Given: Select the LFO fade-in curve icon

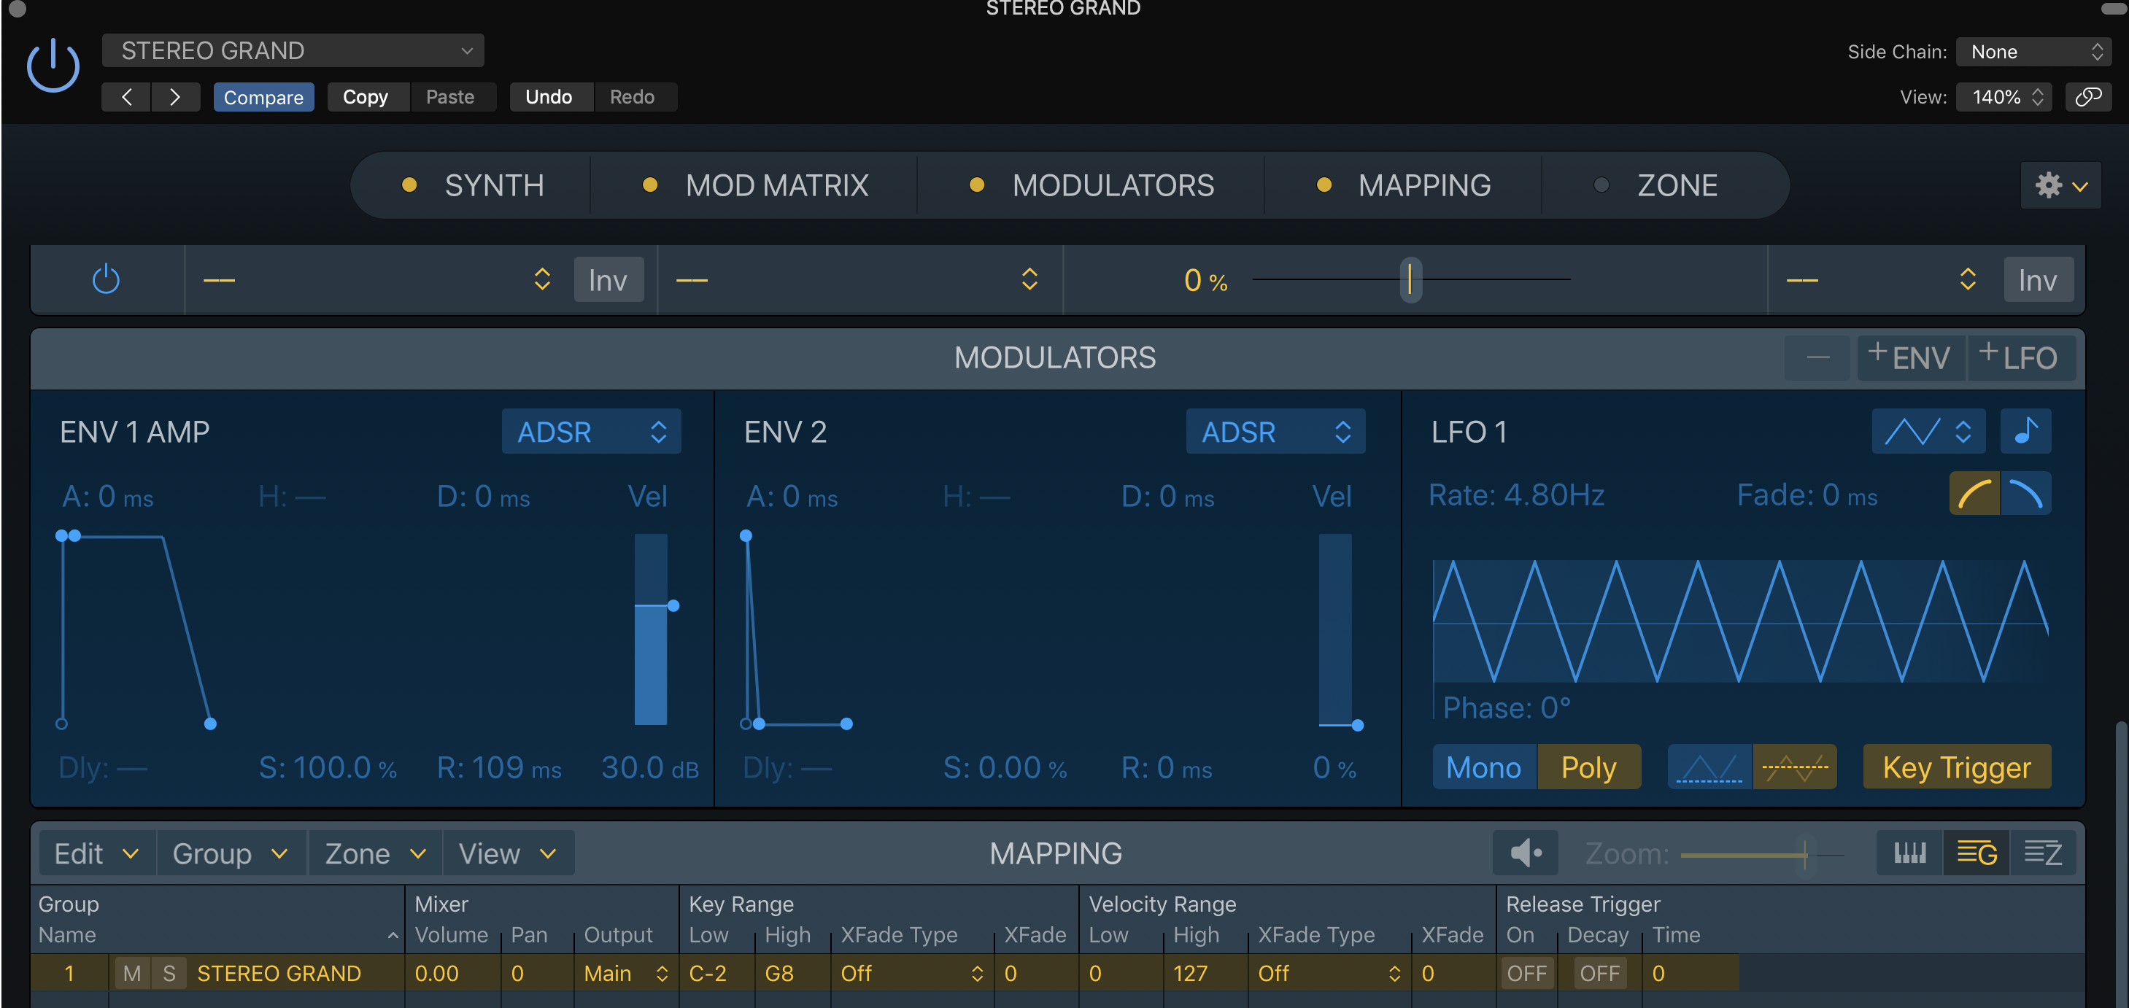Looking at the screenshot, I should pyautogui.click(x=1974, y=493).
